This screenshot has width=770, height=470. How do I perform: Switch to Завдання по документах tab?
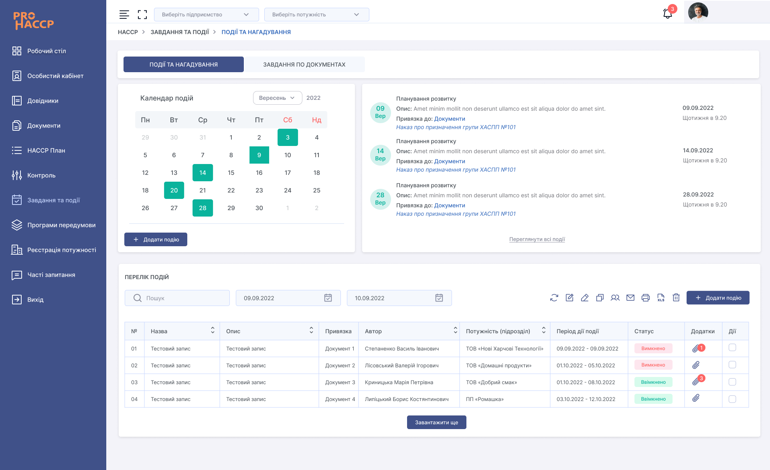pos(304,65)
